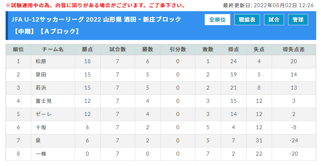Click team name 泉田

coord(41,74)
